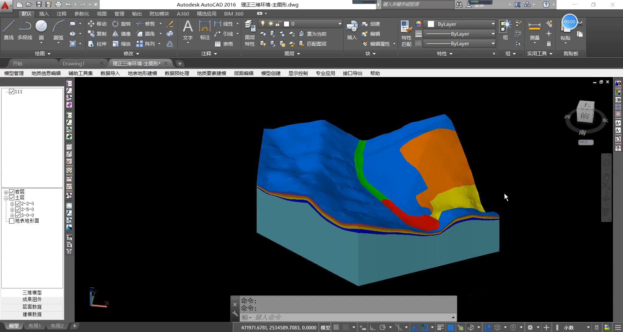This screenshot has height=332, width=623.
Task: Click the customization menu icon in status bar
Action: click(618, 327)
